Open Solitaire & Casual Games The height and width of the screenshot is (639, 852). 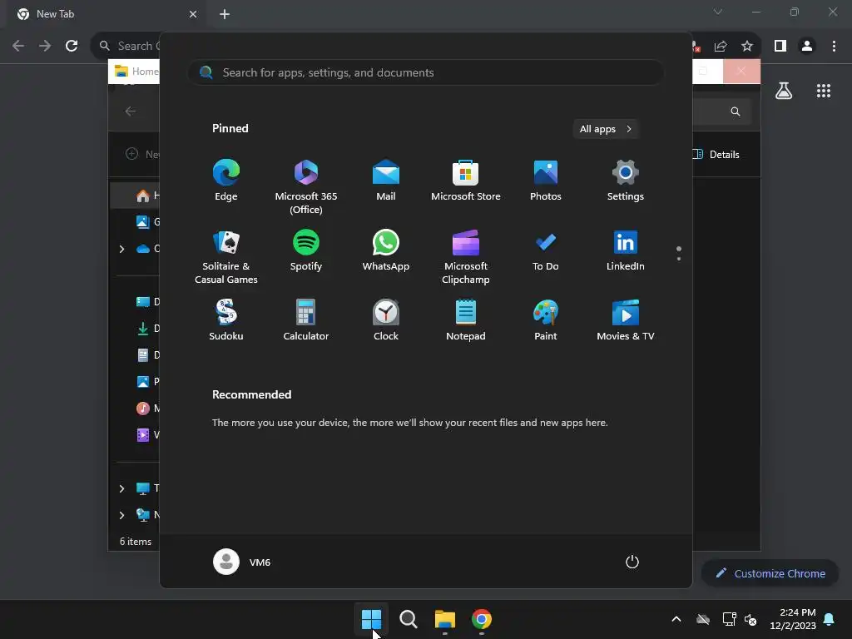tap(226, 256)
